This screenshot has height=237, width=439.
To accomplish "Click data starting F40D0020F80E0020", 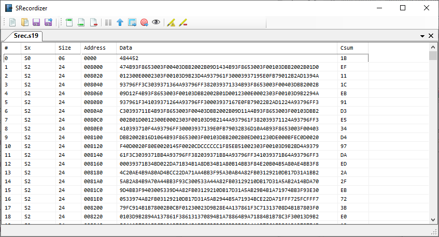I will [x=219, y=146].
